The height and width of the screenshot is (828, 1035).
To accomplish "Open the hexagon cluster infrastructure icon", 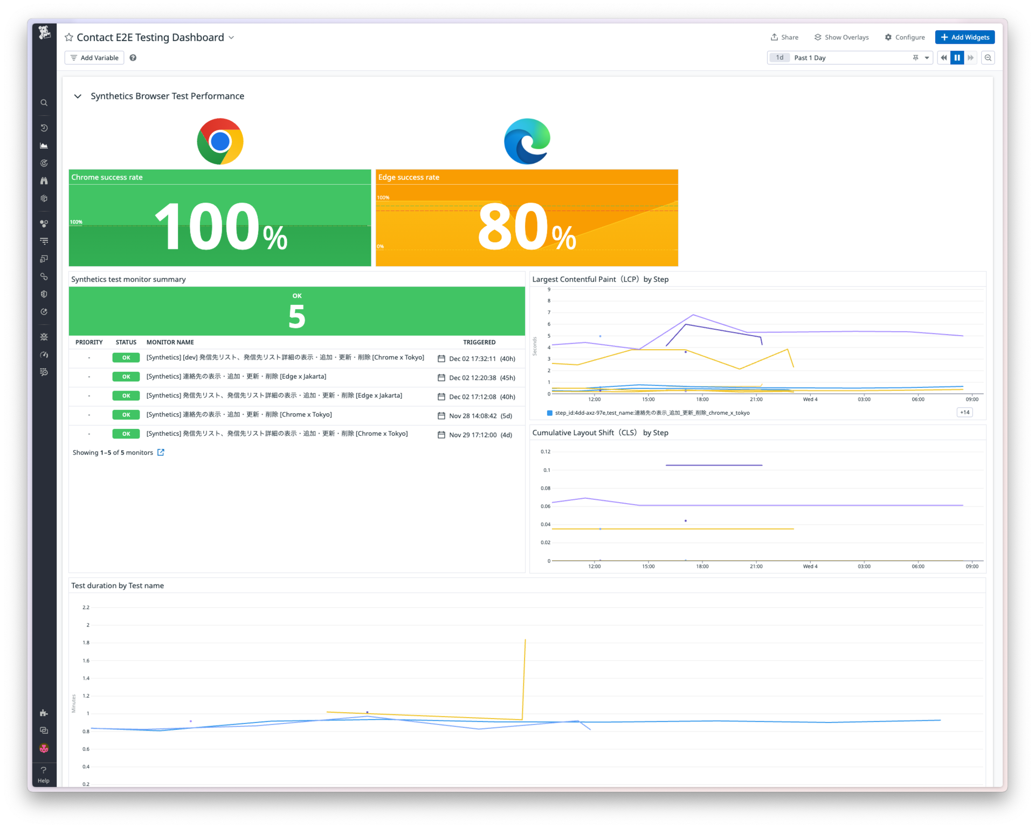I will pos(44,224).
